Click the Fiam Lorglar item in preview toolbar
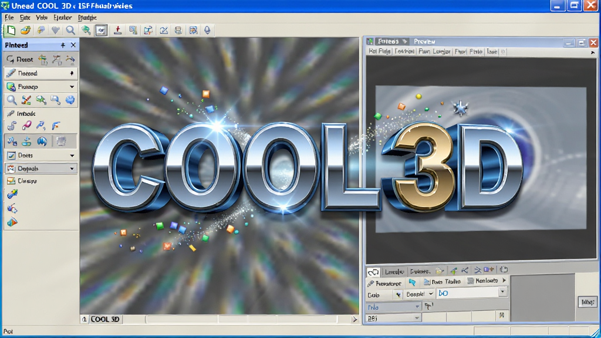Image resolution: width=601 pixels, height=338 pixels. pyautogui.click(x=434, y=52)
